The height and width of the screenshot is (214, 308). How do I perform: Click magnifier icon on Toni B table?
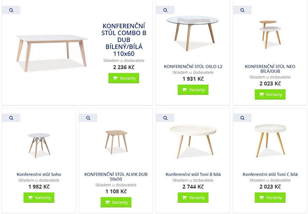[x=165, y=118]
